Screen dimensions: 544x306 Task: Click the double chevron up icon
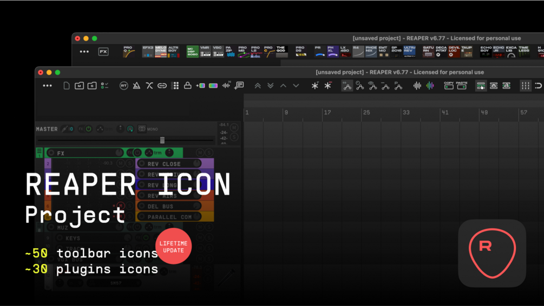coord(258,85)
